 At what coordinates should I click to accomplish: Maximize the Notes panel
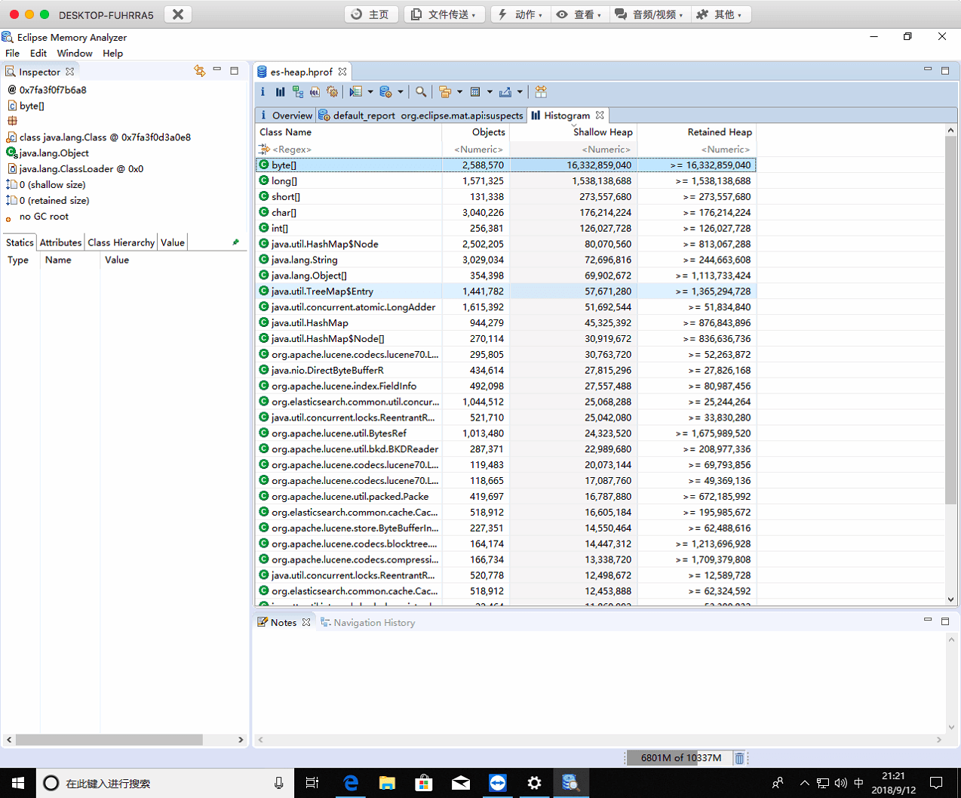(x=945, y=621)
